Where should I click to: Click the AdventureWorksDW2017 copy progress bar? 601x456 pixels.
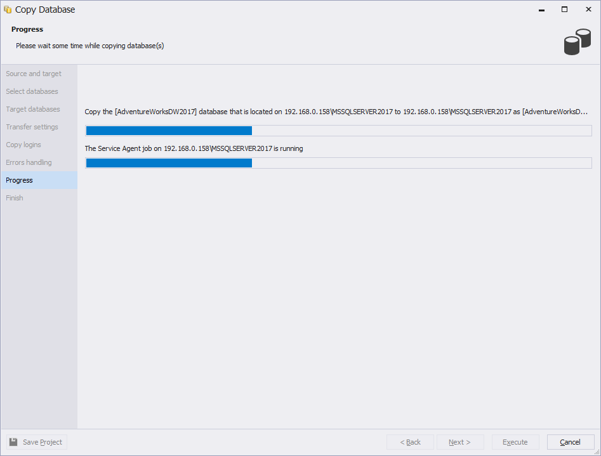338,131
